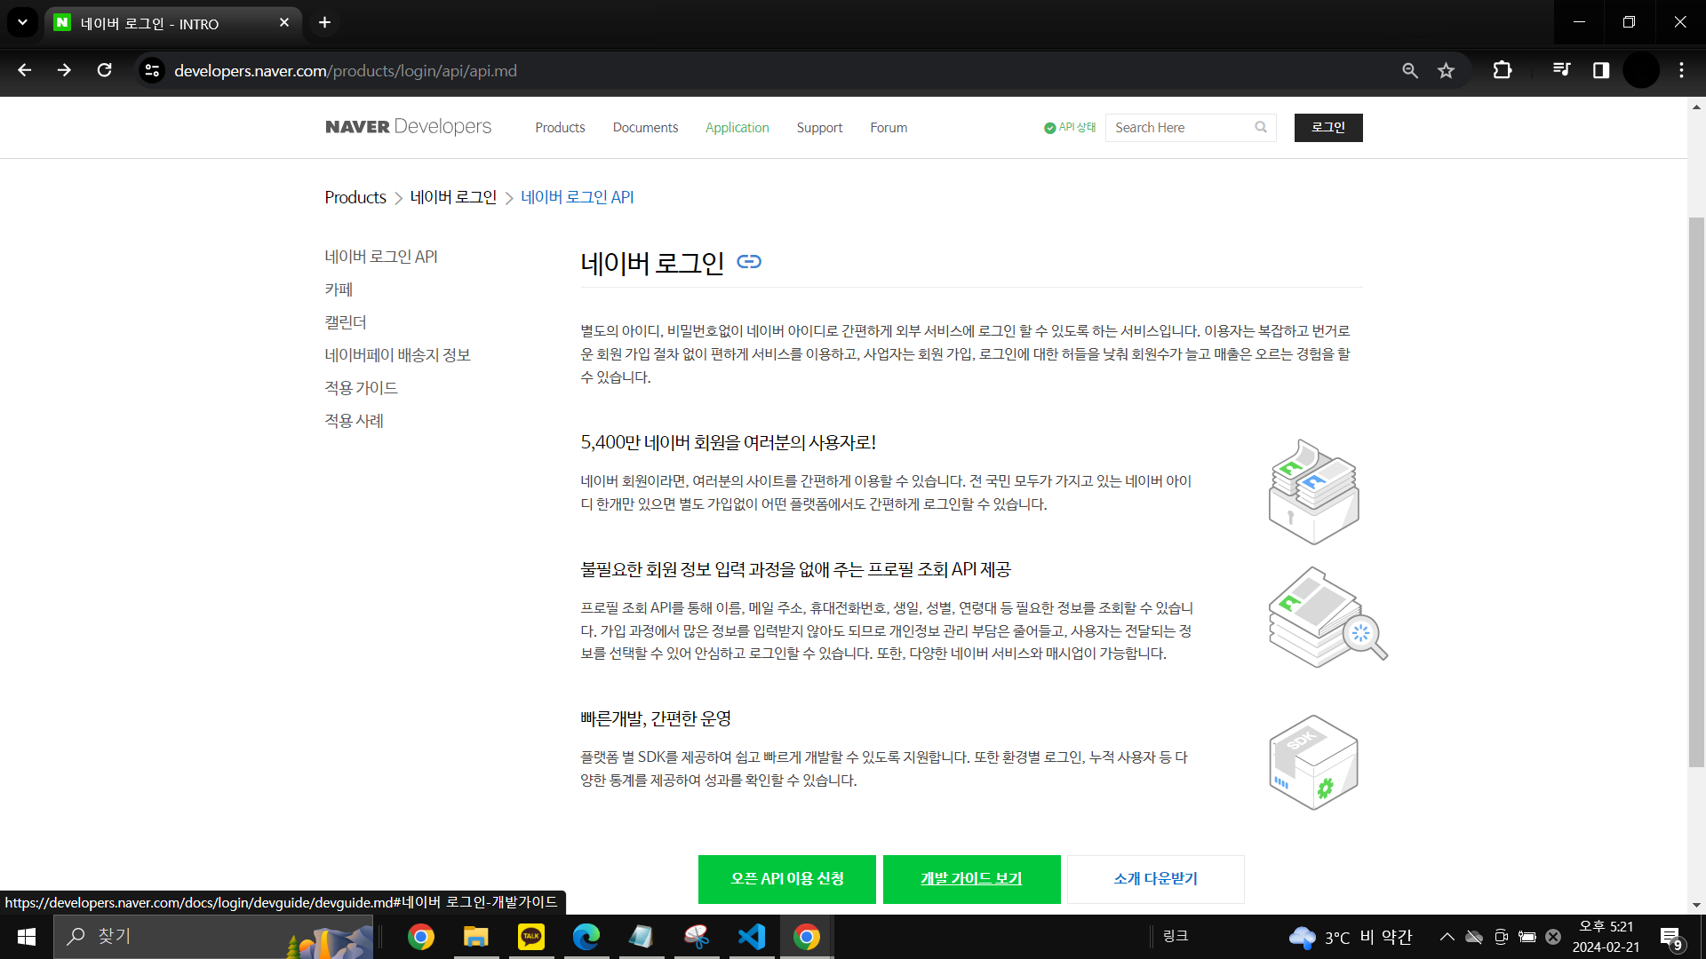Open the Documents menu in navigation
The image size is (1706, 959).
[x=645, y=128]
